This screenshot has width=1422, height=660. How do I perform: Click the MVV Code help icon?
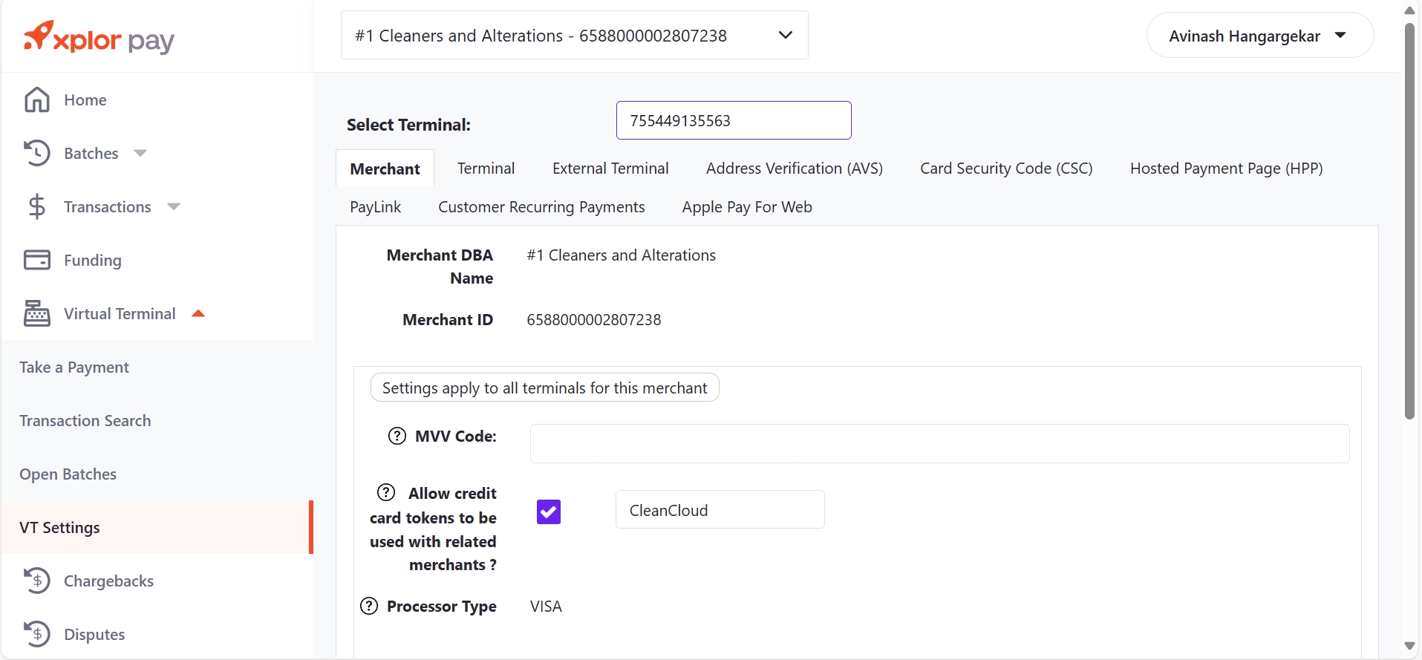tap(397, 436)
